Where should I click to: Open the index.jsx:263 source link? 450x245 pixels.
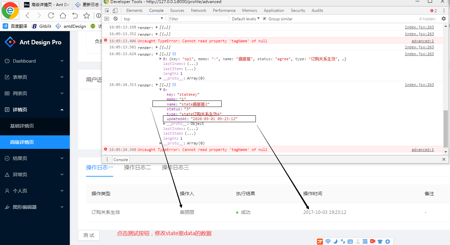[419, 27]
